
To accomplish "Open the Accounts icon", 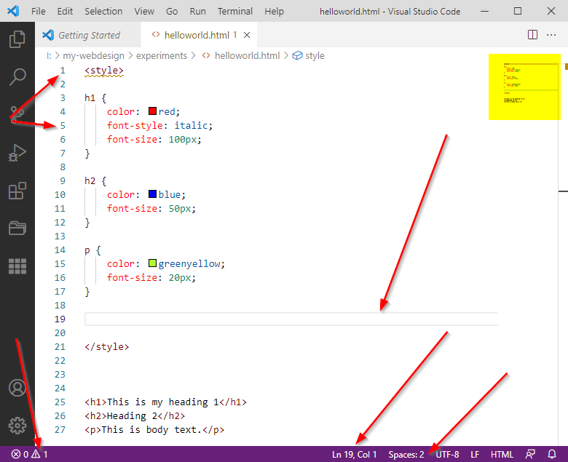I will pos(17,388).
